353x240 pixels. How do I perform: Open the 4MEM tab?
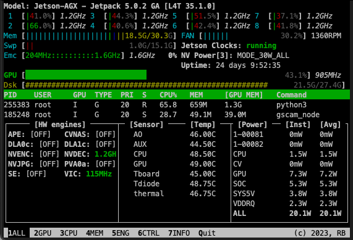click(x=95, y=233)
